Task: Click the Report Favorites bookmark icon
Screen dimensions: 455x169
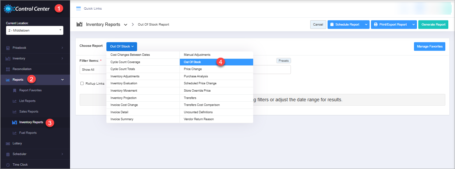Action: (x=15, y=90)
